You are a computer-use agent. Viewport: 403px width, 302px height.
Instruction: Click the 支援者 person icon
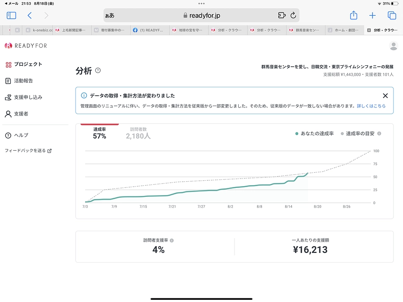click(7, 114)
